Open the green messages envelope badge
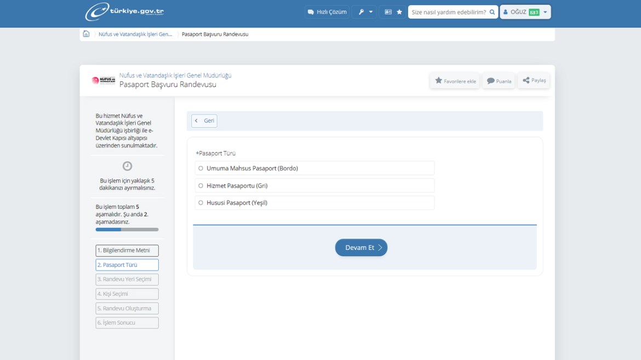This screenshot has width=641, height=360. [x=534, y=12]
